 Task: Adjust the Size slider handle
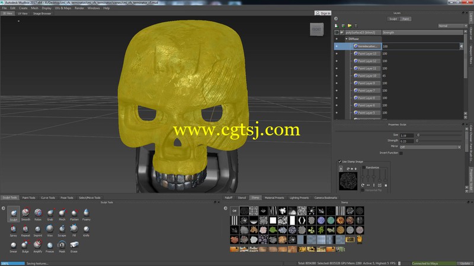(418, 135)
